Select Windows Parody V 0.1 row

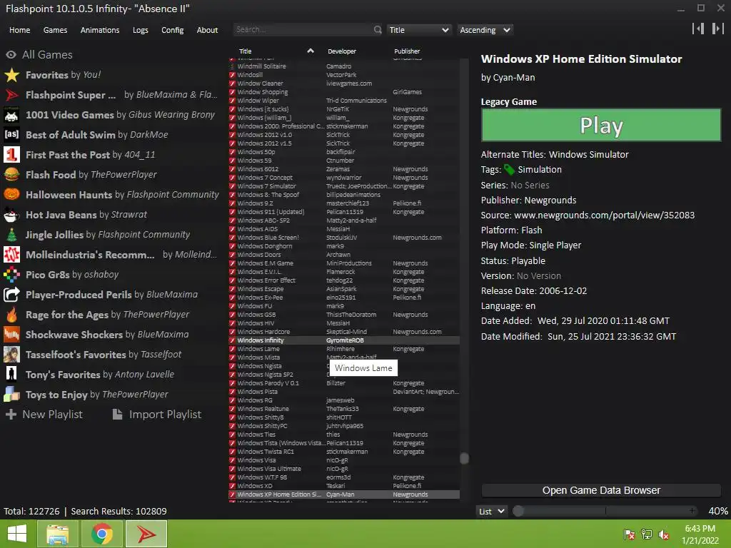(x=344, y=383)
